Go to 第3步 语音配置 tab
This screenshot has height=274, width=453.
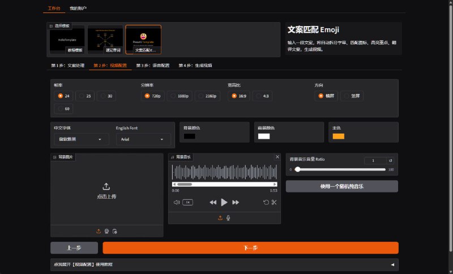coord(153,66)
